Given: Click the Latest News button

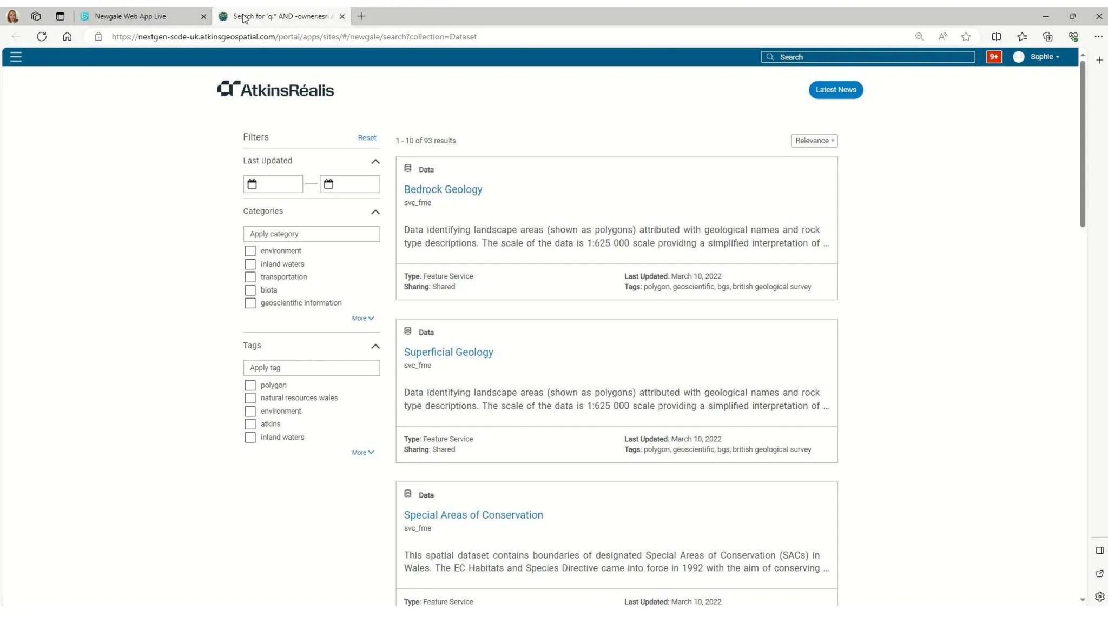Looking at the screenshot, I should 835,90.
